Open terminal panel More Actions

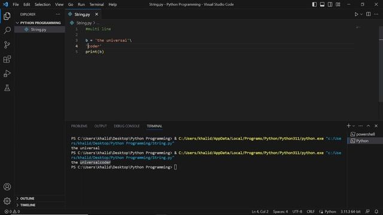pyautogui.click(x=360, y=126)
